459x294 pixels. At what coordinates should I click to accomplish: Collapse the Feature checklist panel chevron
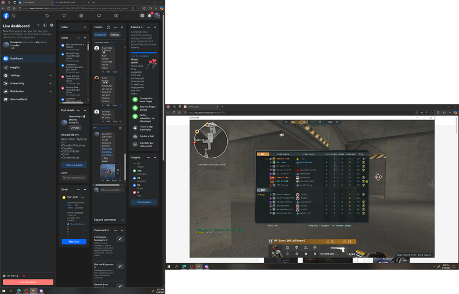(155, 27)
